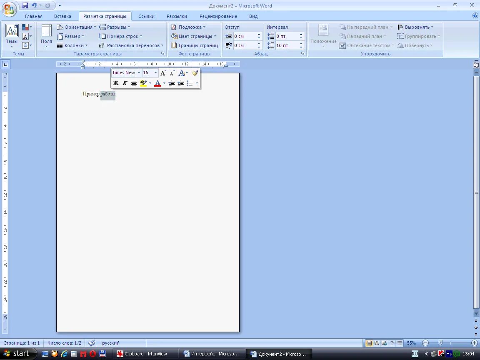Apply yellow highlight color
The image size is (480, 360).
coord(143,83)
